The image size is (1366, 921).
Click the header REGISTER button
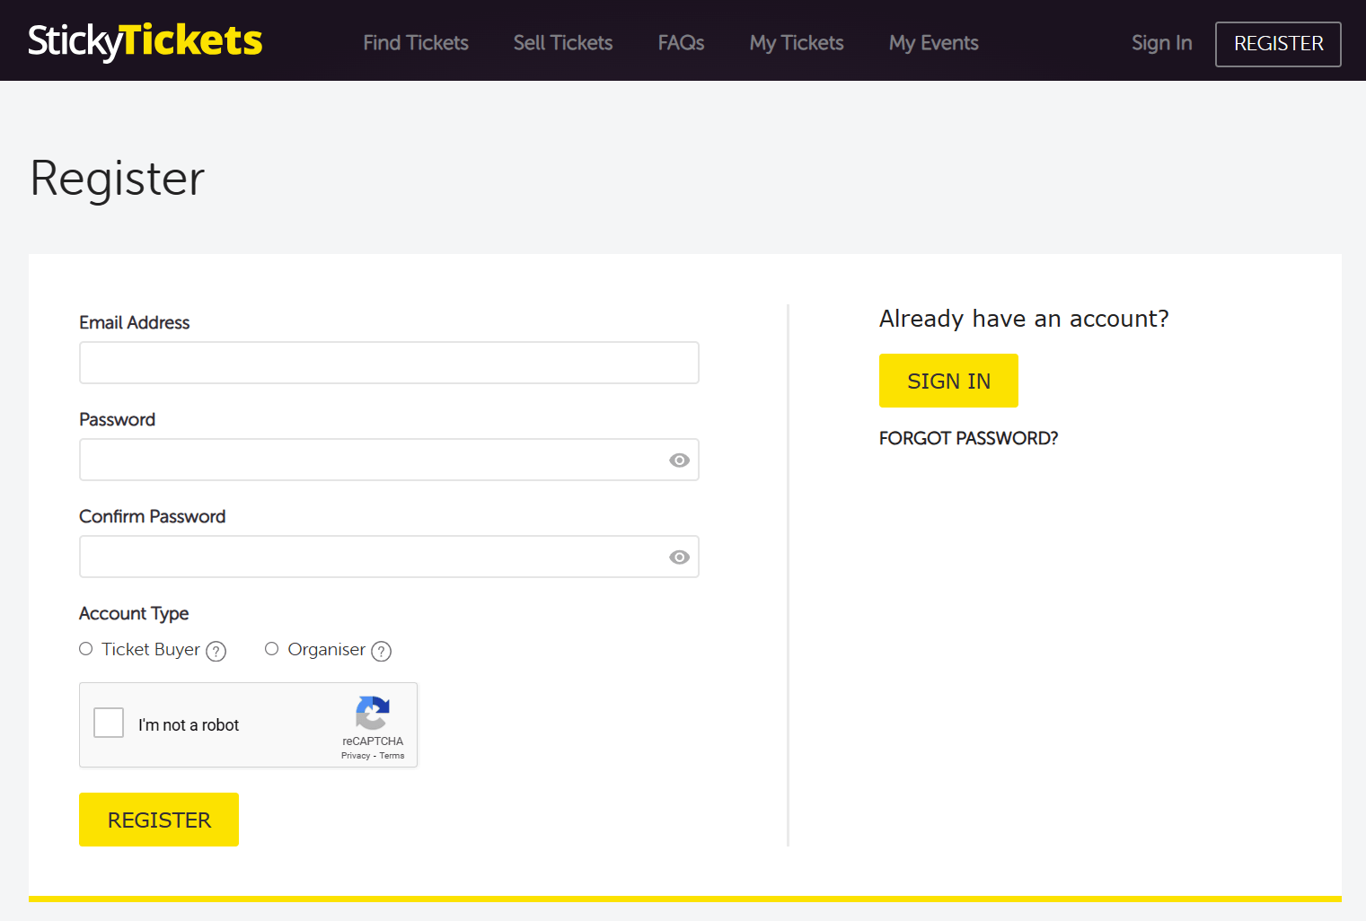[1278, 44]
